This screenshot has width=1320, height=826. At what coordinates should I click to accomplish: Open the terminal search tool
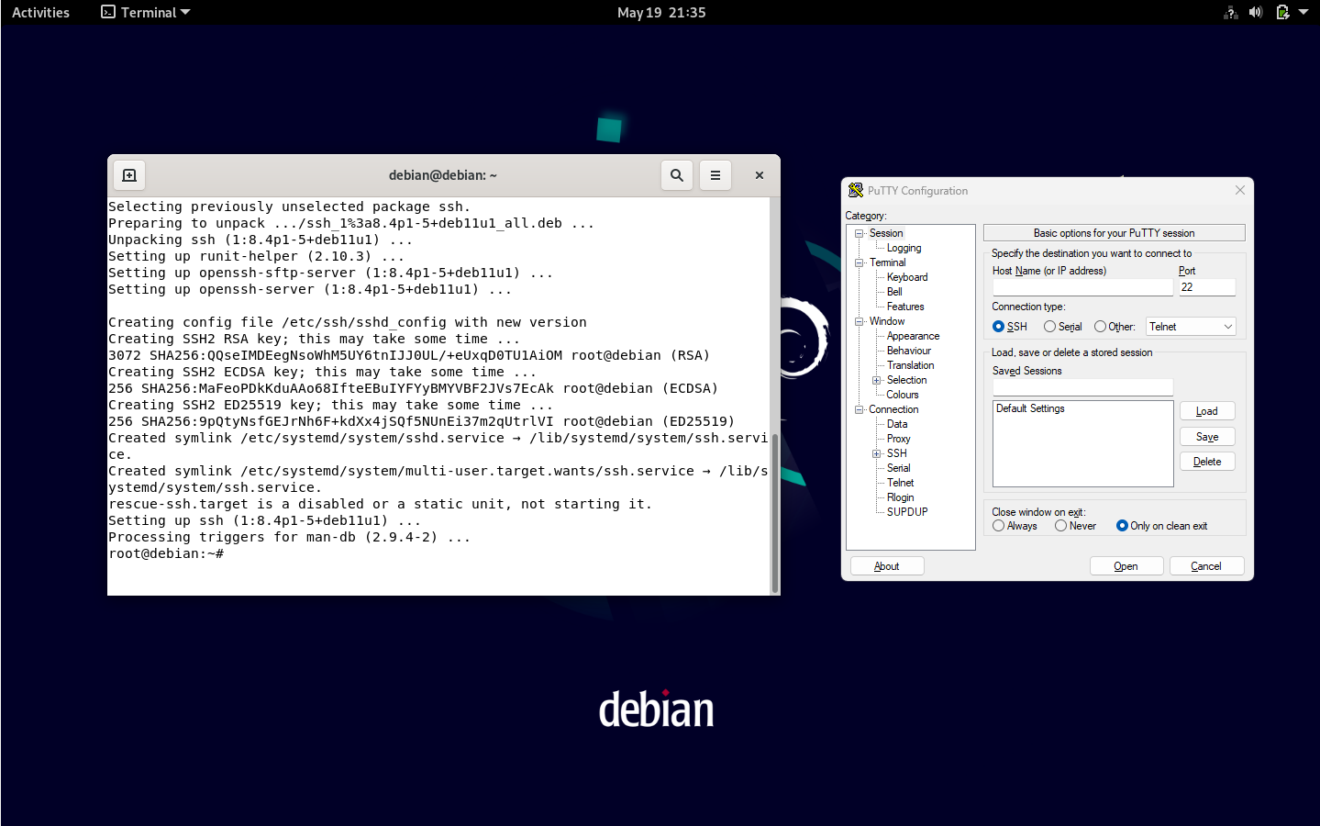coord(677,175)
